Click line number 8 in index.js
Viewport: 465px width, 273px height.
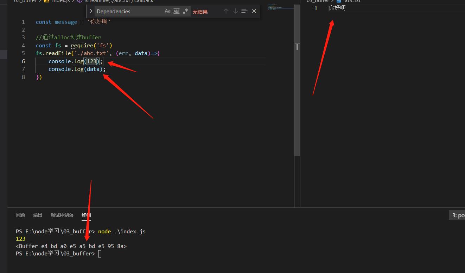(x=23, y=77)
